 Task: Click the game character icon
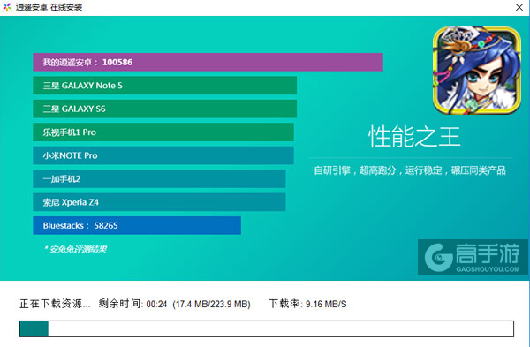coord(477,71)
